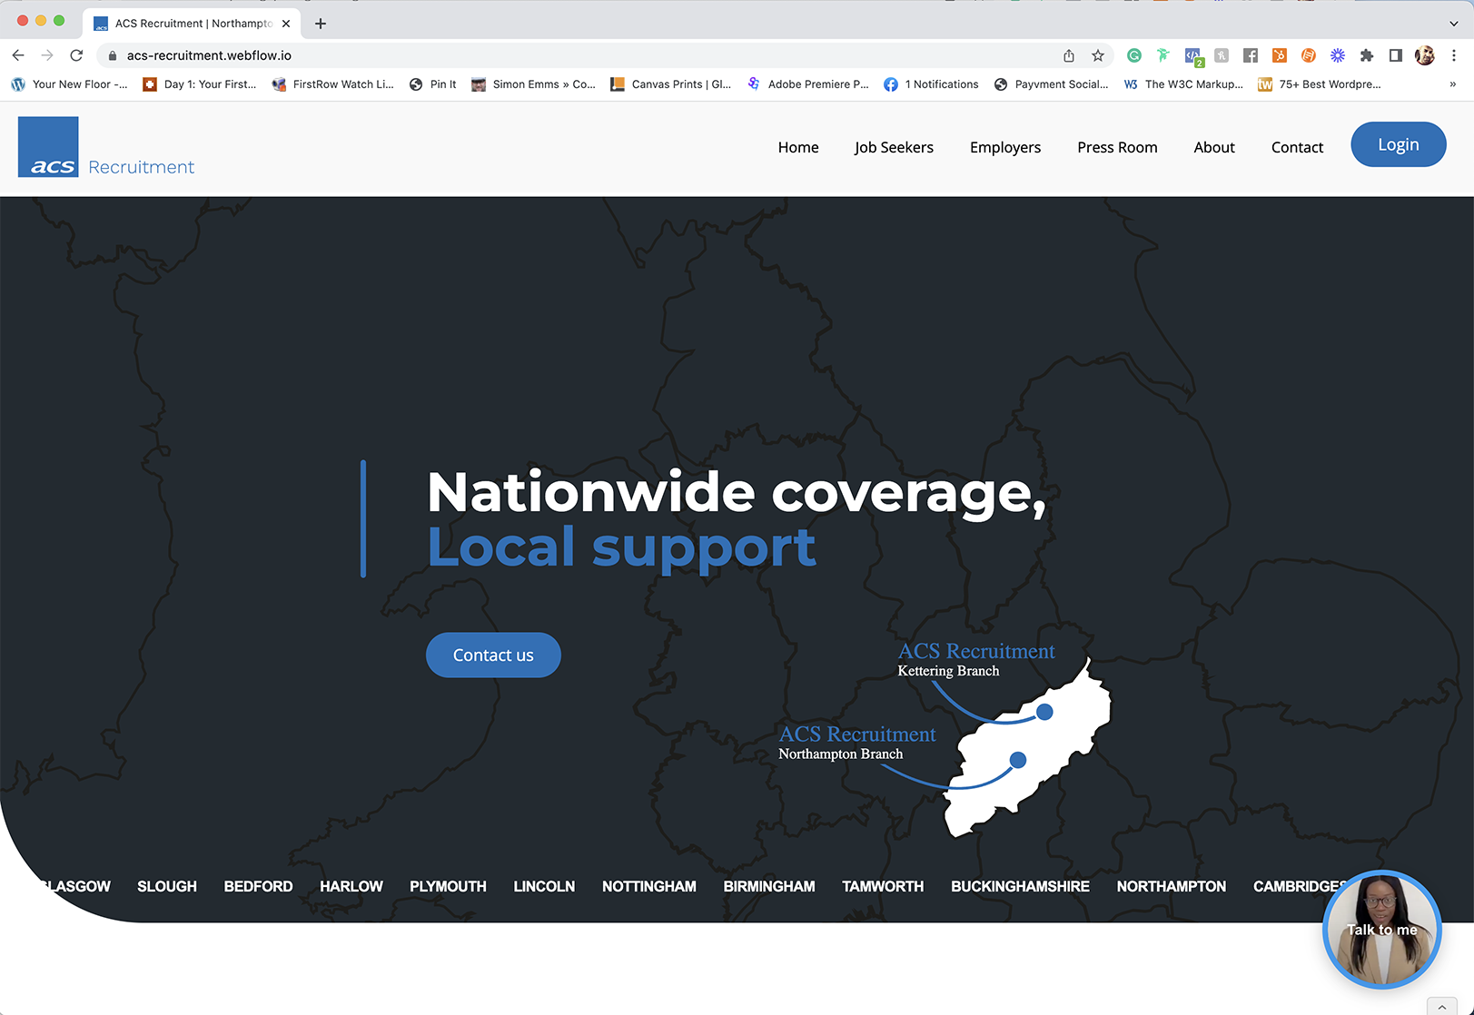Click the 'Contact us' button
The image size is (1474, 1015).
(493, 655)
